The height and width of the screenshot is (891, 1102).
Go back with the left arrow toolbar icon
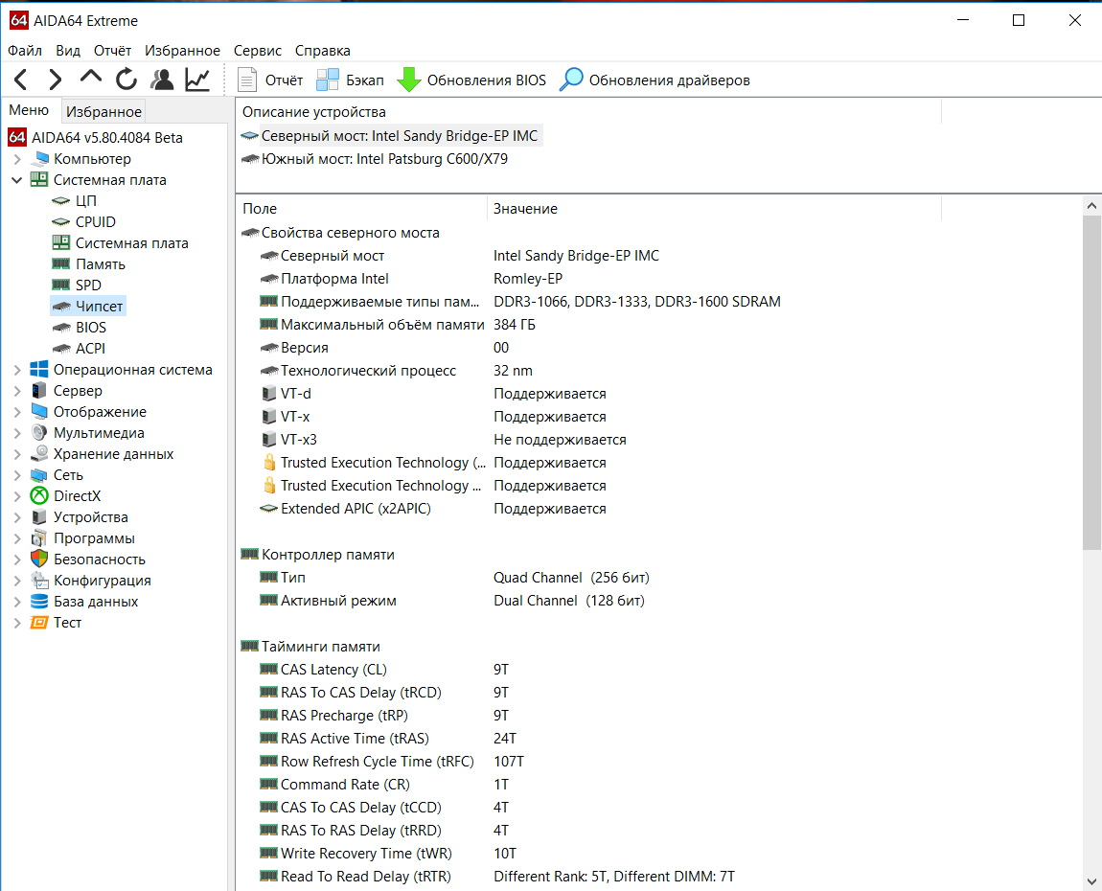[x=21, y=80]
